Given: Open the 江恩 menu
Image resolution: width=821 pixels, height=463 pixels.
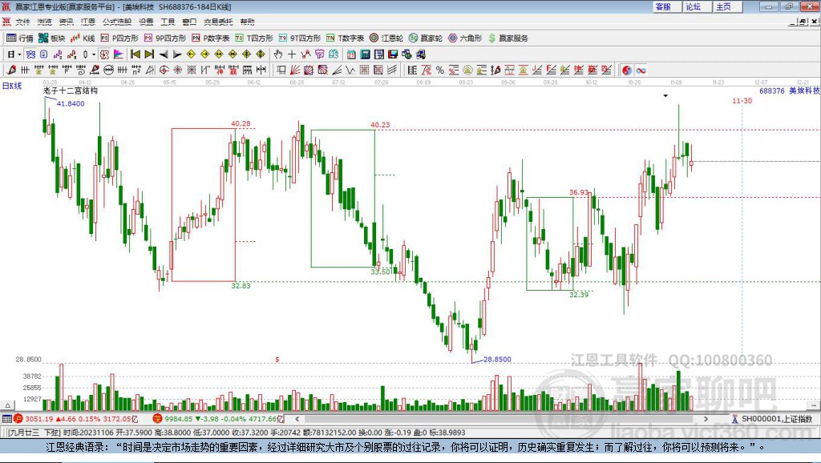Looking at the screenshot, I should coord(88,22).
